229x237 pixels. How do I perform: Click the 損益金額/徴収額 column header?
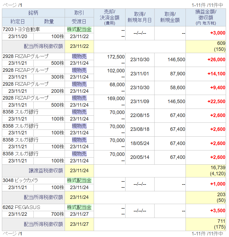[x=206, y=17]
